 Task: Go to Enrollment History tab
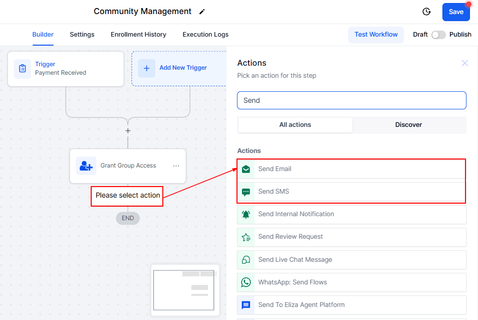click(x=138, y=35)
